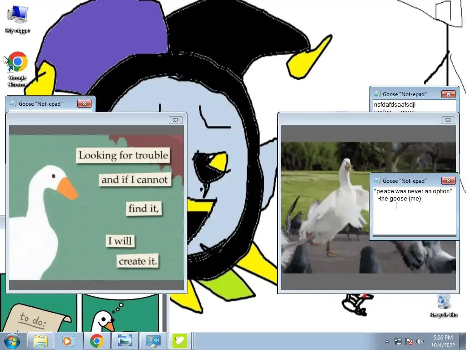
Task: Open the Action Center flag icon
Action: [409, 341]
